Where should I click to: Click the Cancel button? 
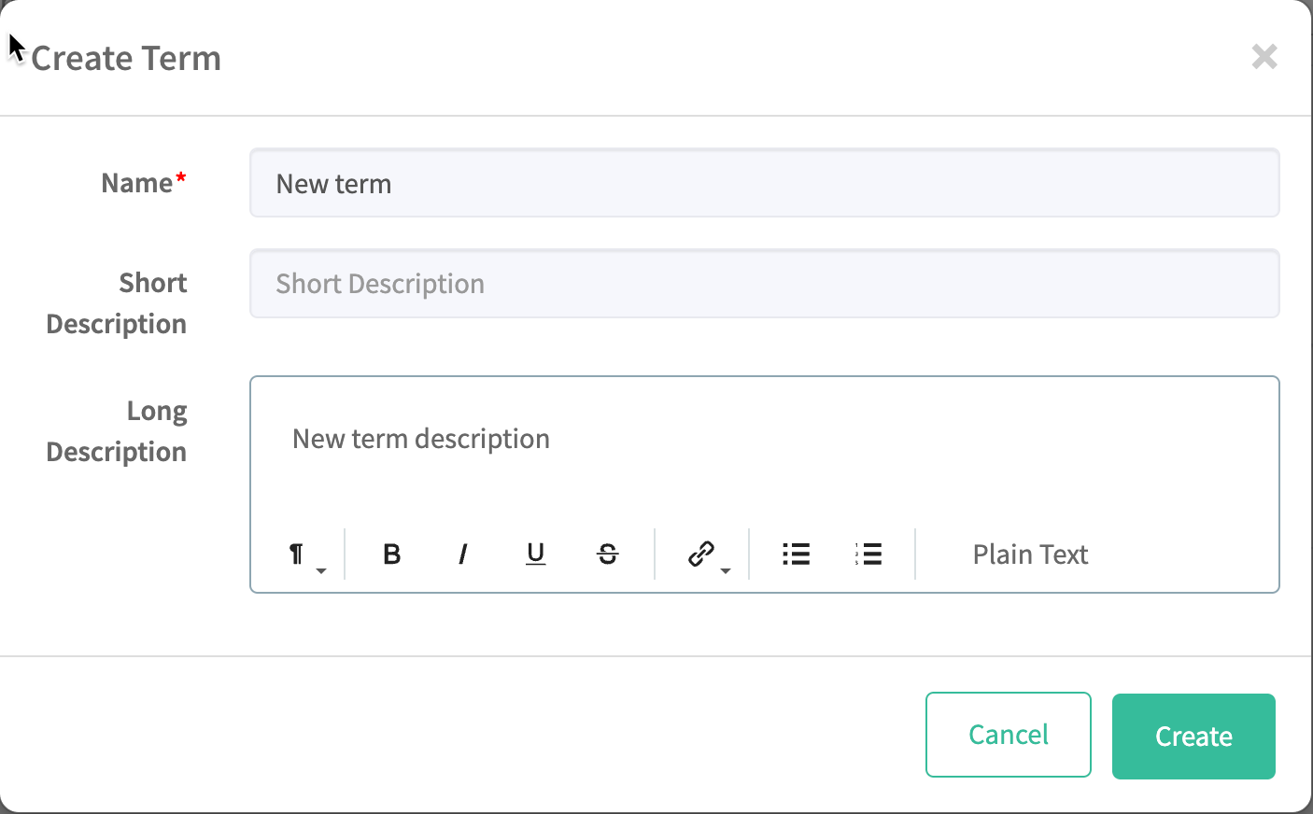1008,735
